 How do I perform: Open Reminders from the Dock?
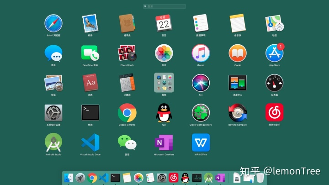(150, 178)
